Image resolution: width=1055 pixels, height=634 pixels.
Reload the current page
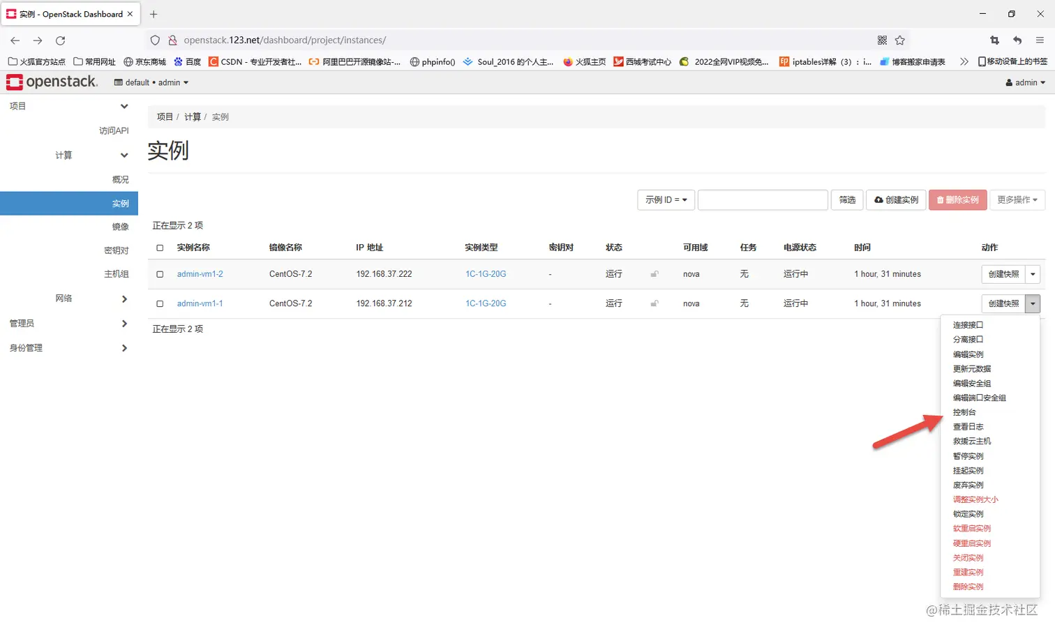pos(61,40)
